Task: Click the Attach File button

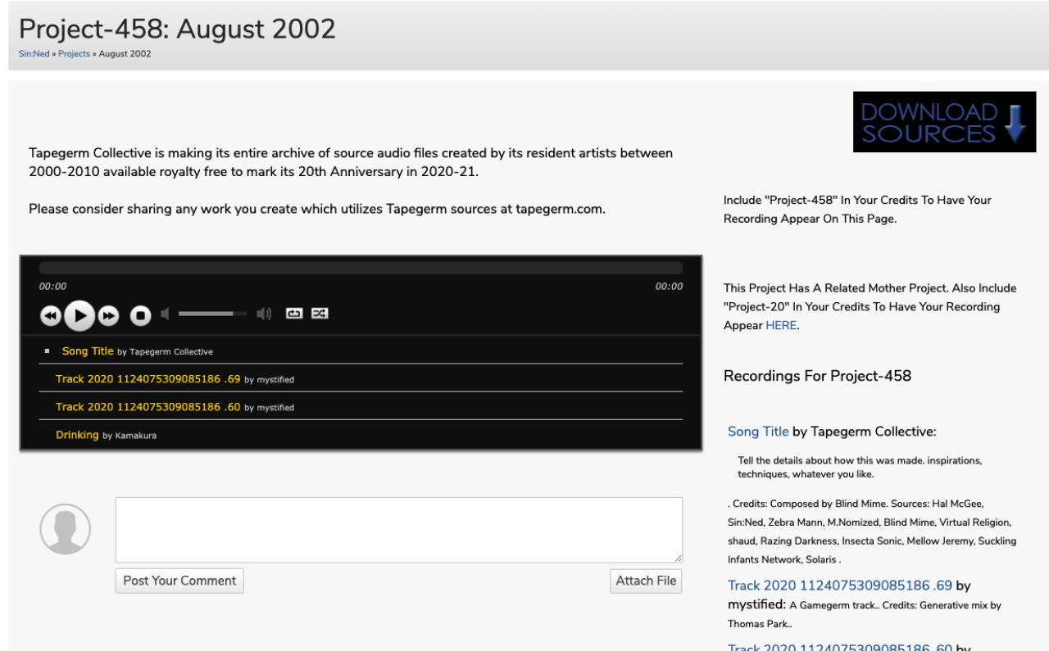Action: [x=646, y=581]
